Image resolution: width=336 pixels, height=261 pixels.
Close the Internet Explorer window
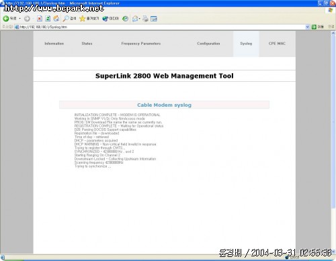click(333, 3)
